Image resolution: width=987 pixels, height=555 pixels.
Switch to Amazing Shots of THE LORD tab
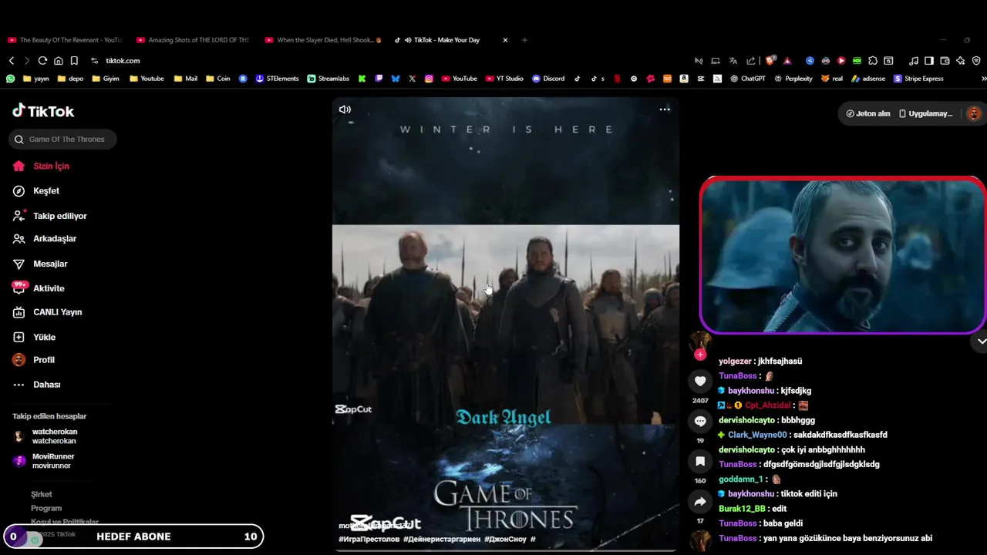coord(193,40)
